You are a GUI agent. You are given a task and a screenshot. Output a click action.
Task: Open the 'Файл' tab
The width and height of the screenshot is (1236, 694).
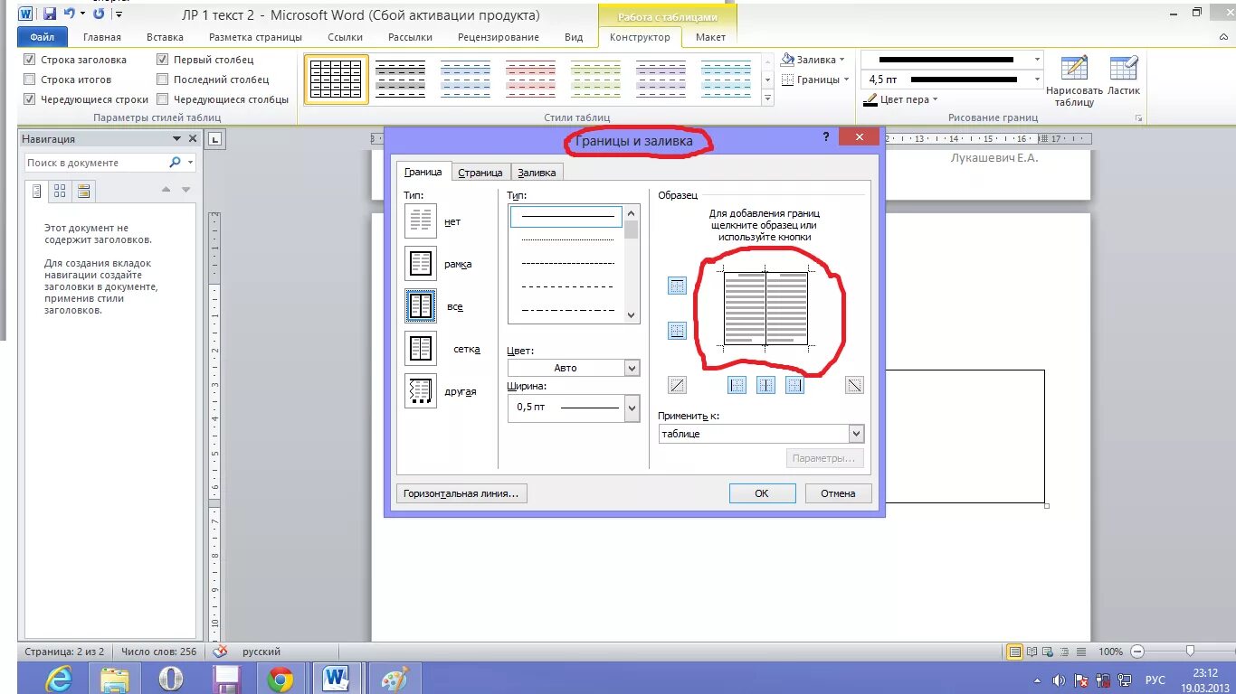pos(43,37)
